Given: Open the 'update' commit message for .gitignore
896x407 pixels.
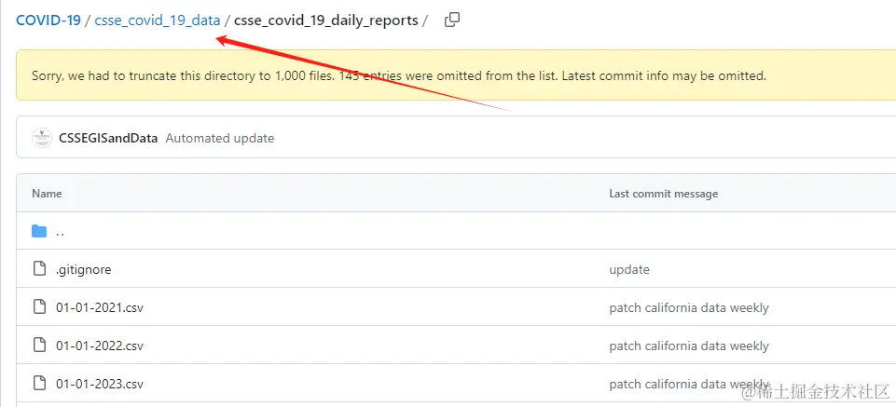Looking at the screenshot, I should point(629,269).
